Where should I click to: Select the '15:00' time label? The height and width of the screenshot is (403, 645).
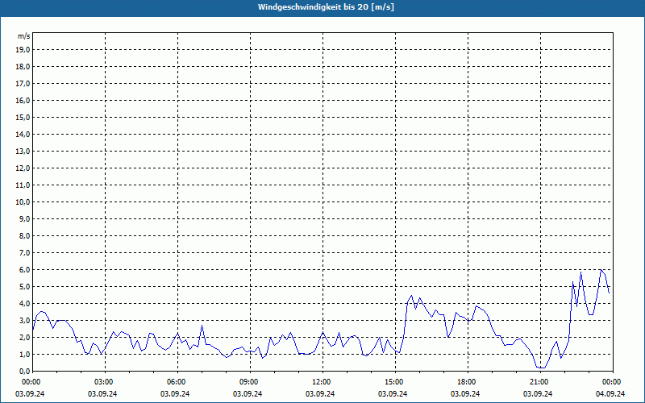[393, 382]
